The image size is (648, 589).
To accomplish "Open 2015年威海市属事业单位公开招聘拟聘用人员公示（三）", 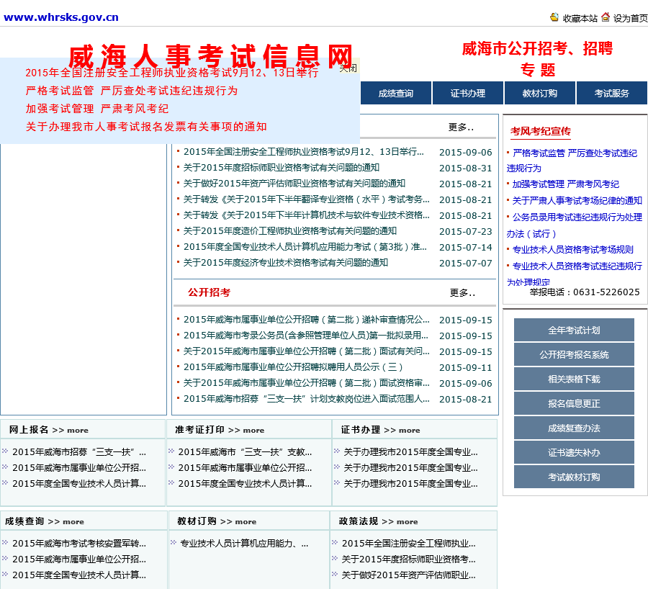I will [x=293, y=367].
